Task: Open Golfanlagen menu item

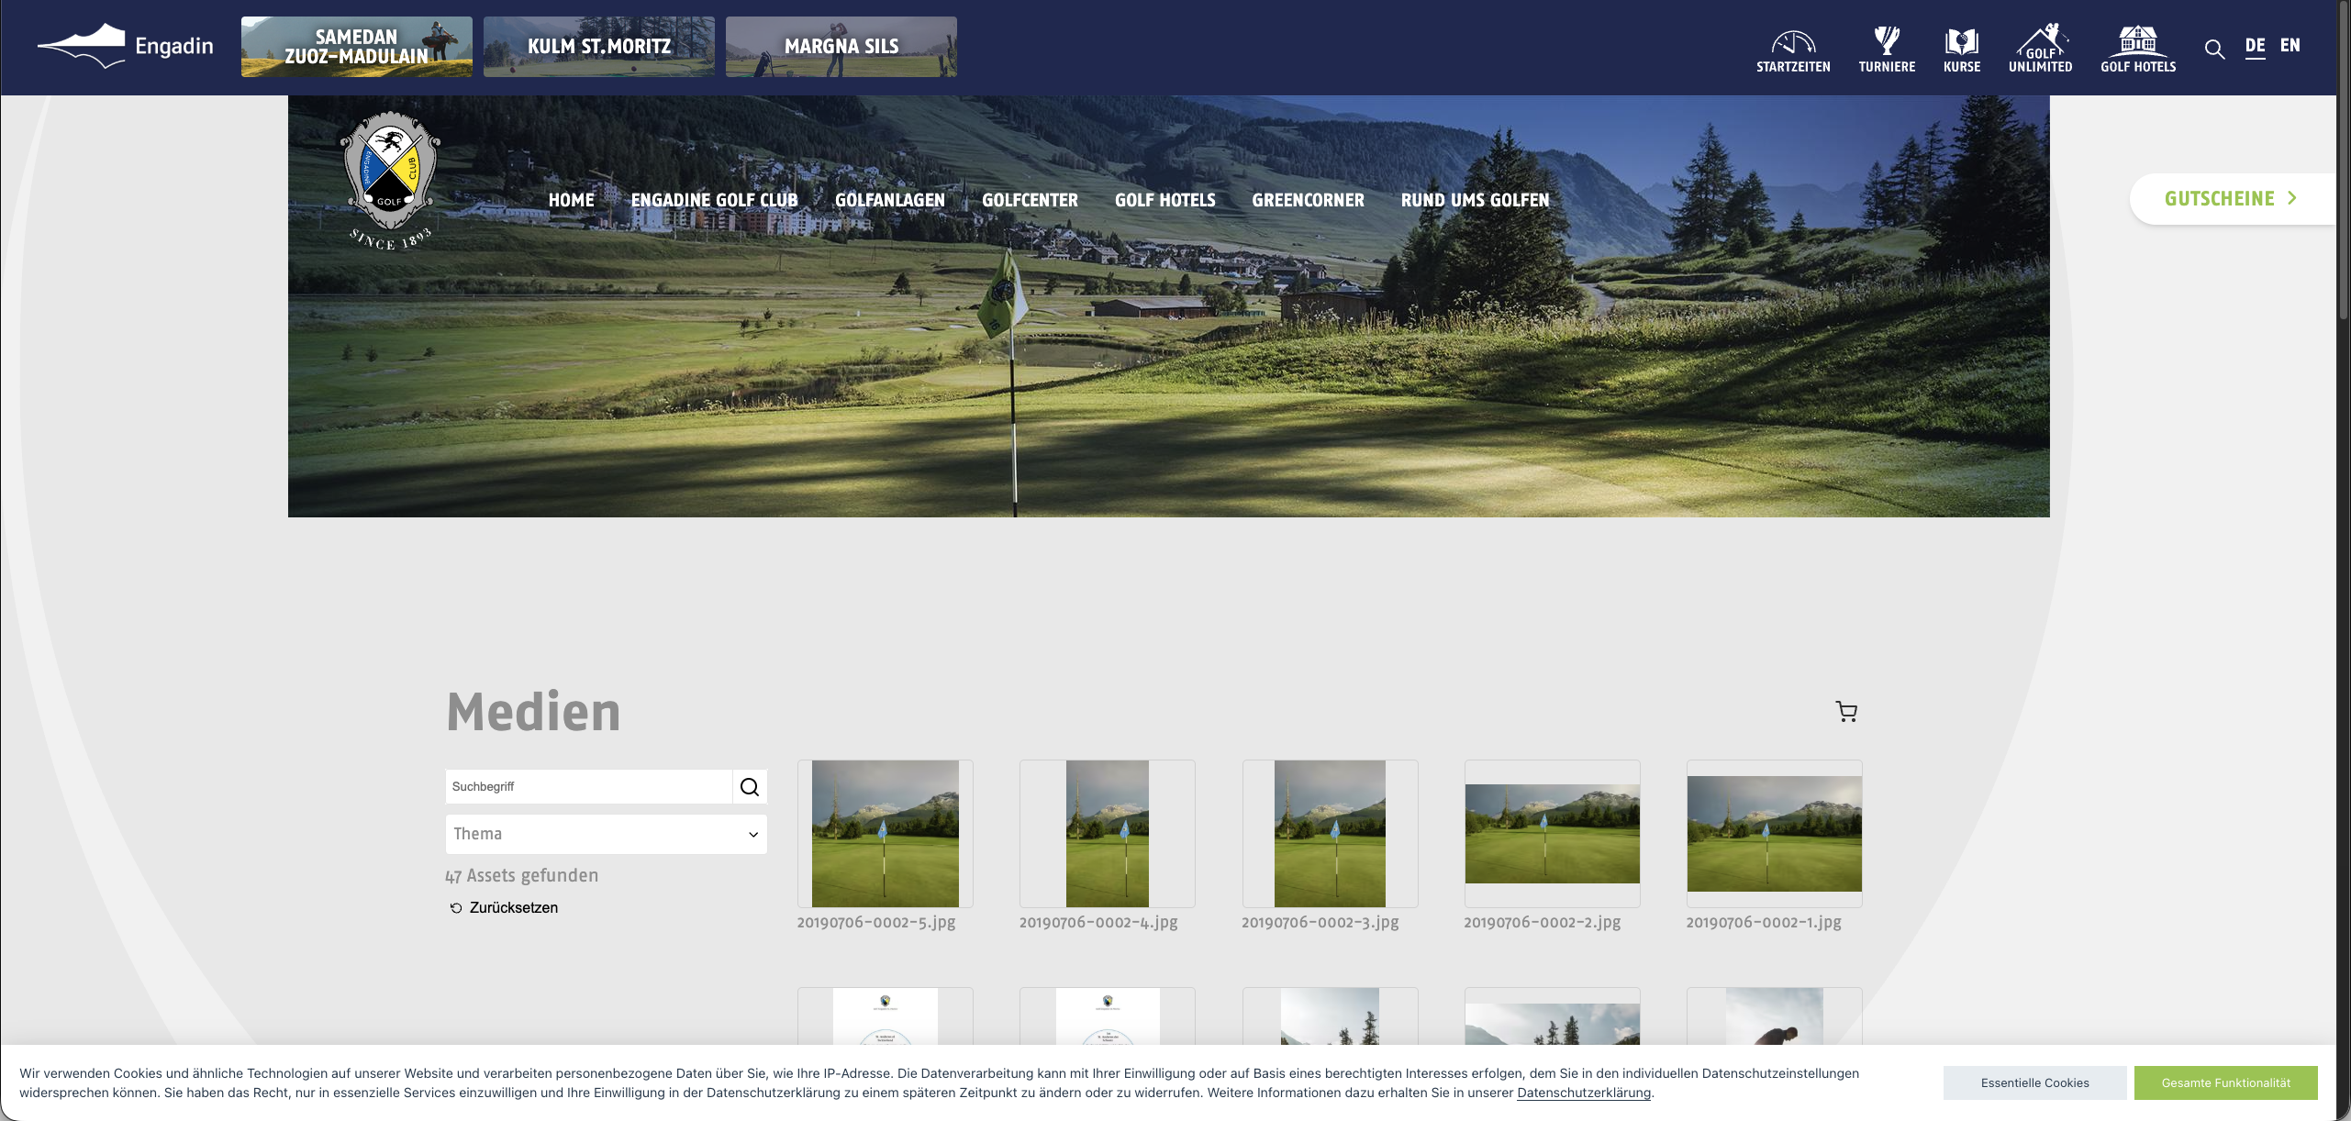Action: pyautogui.click(x=890, y=200)
